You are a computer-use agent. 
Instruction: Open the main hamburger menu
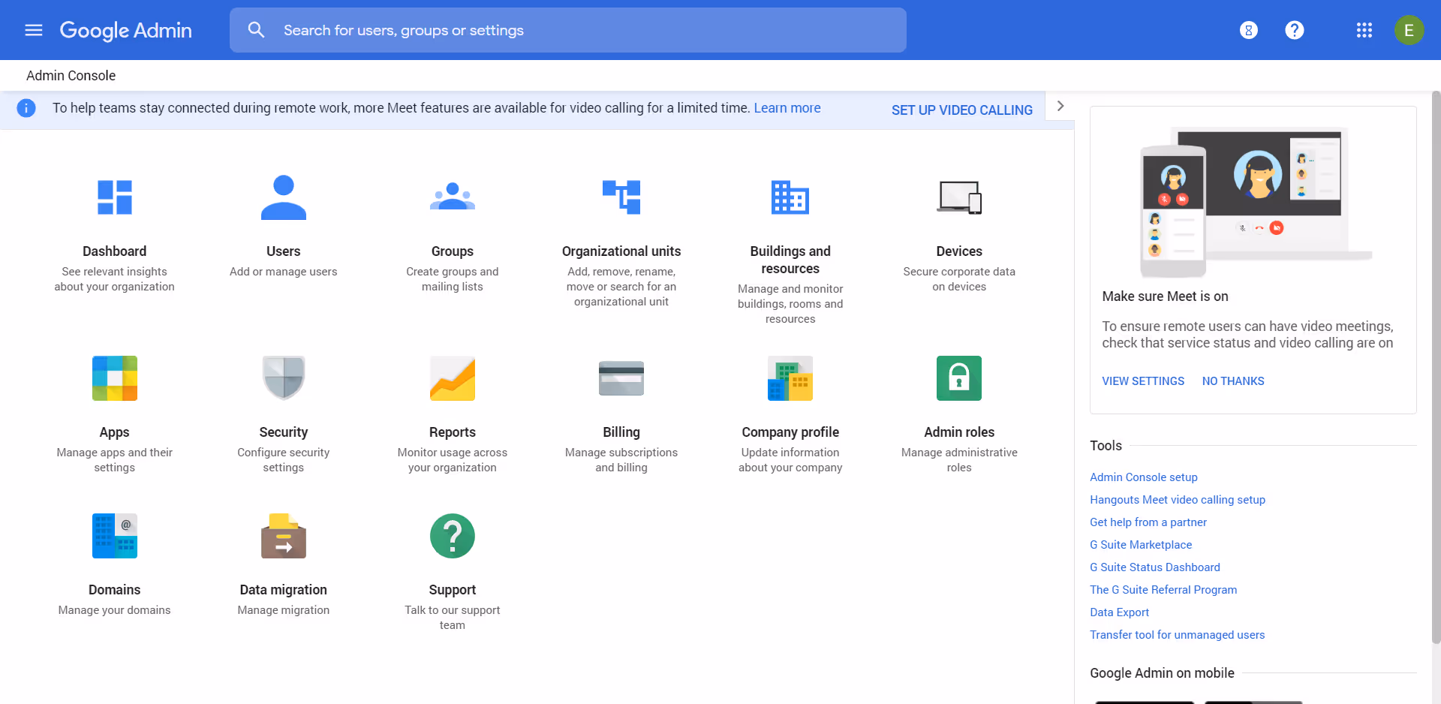(34, 30)
